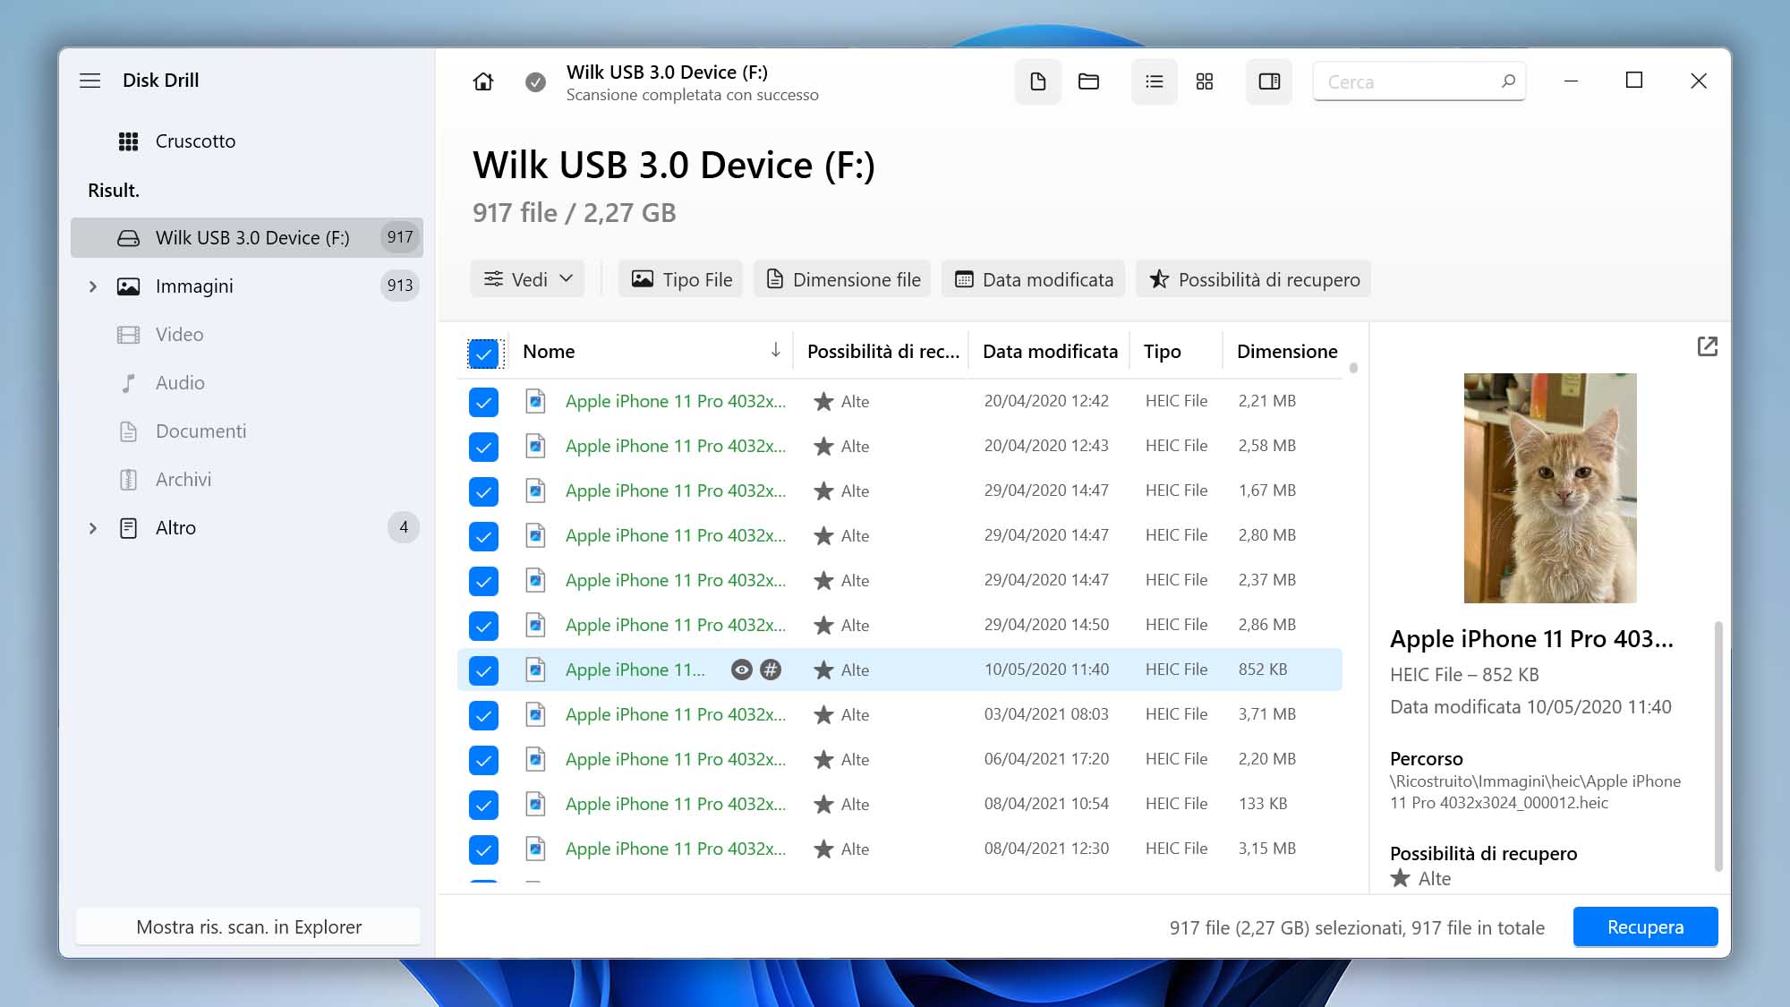1790x1007 pixels.
Task: Select Wilk USB 3.0 Device (F:) in sidebar
Action: pos(247,237)
